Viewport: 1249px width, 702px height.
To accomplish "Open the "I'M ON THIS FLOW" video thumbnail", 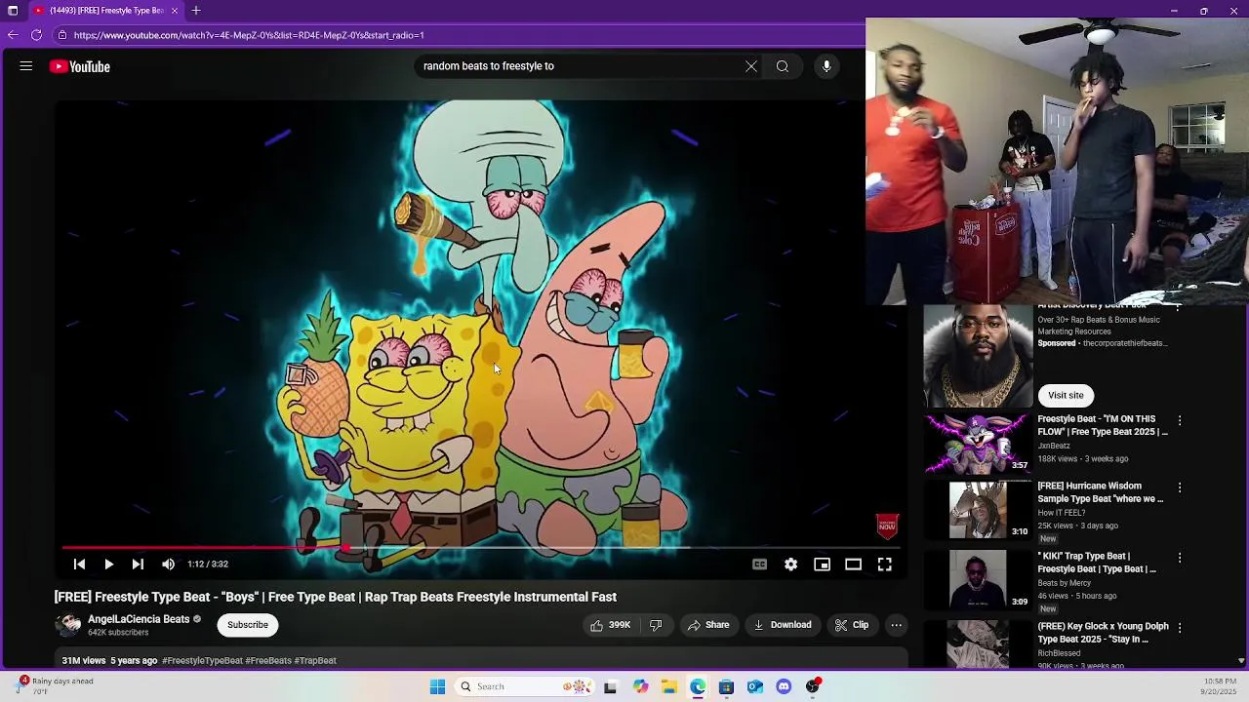I will (x=978, y=444).
